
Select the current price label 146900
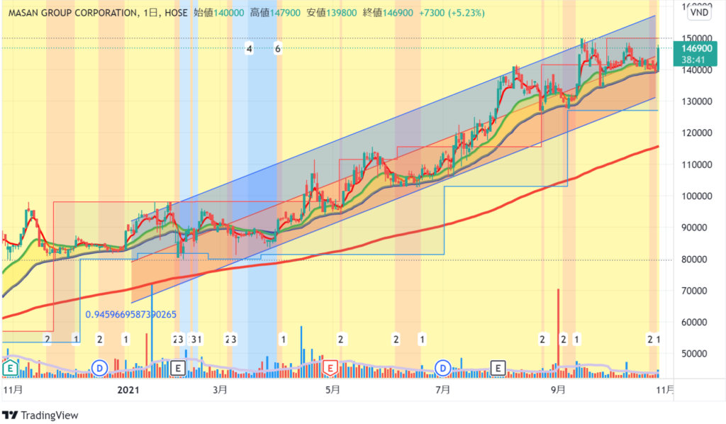[x=697, y=49]
